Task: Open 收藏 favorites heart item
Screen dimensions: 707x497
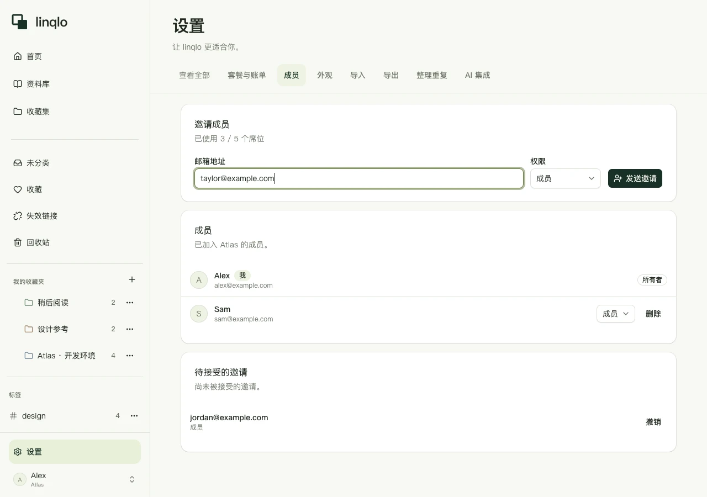Action: click(75, 189)
